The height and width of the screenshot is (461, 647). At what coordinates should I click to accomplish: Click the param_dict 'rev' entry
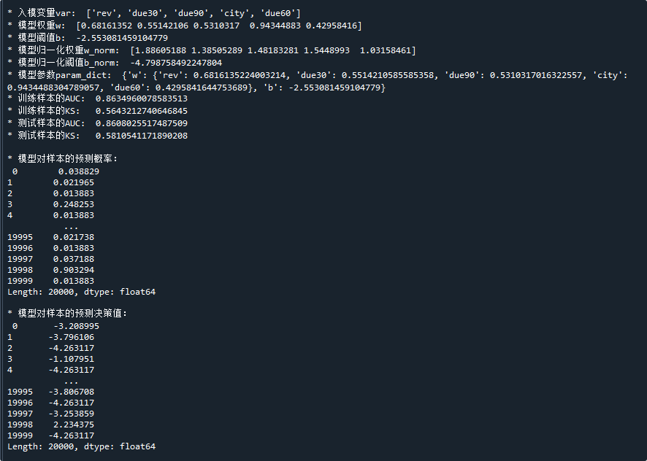pos(223,75)
